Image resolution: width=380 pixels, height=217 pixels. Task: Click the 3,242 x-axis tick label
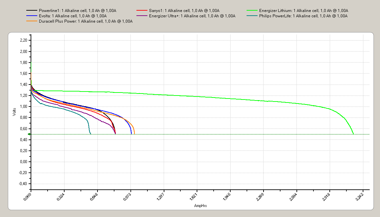[x=359, y=197]
